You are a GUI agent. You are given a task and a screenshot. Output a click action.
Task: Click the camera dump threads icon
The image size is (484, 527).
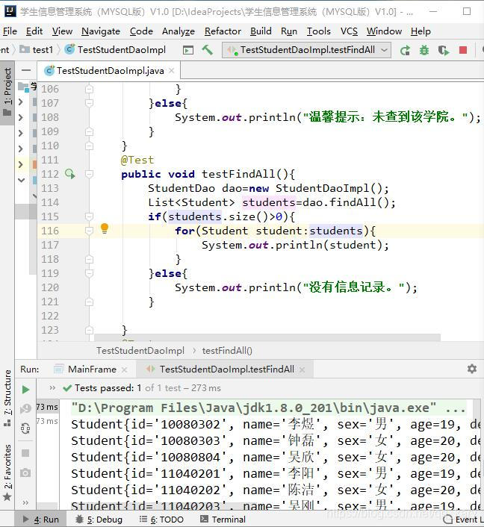[25, 473]
